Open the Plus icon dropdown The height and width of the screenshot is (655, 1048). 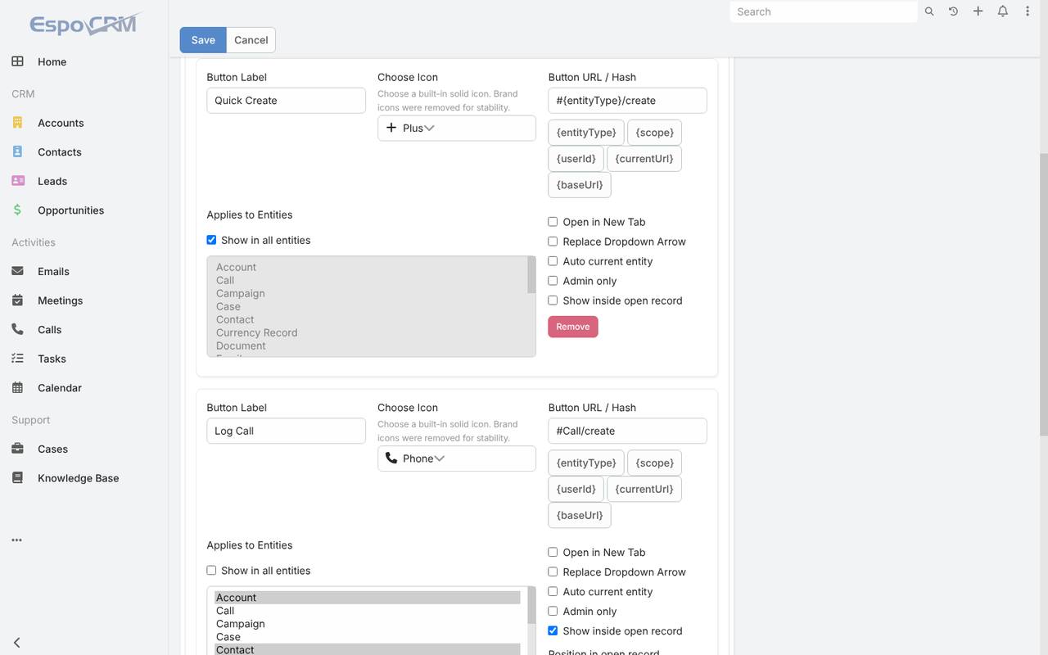coord(457,128)
